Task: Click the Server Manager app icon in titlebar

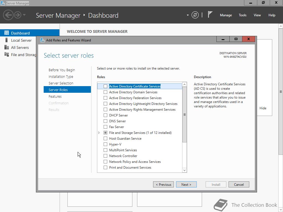Action: 3,3
